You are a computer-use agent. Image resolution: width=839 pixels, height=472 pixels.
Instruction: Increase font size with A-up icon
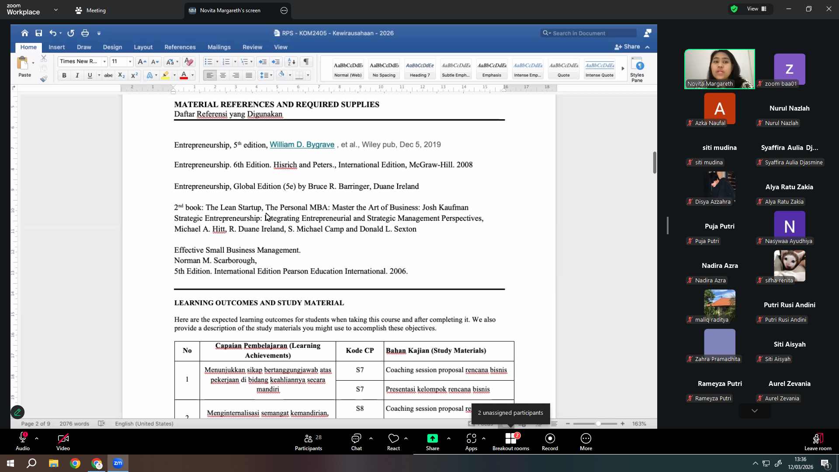tap(142, 62)
